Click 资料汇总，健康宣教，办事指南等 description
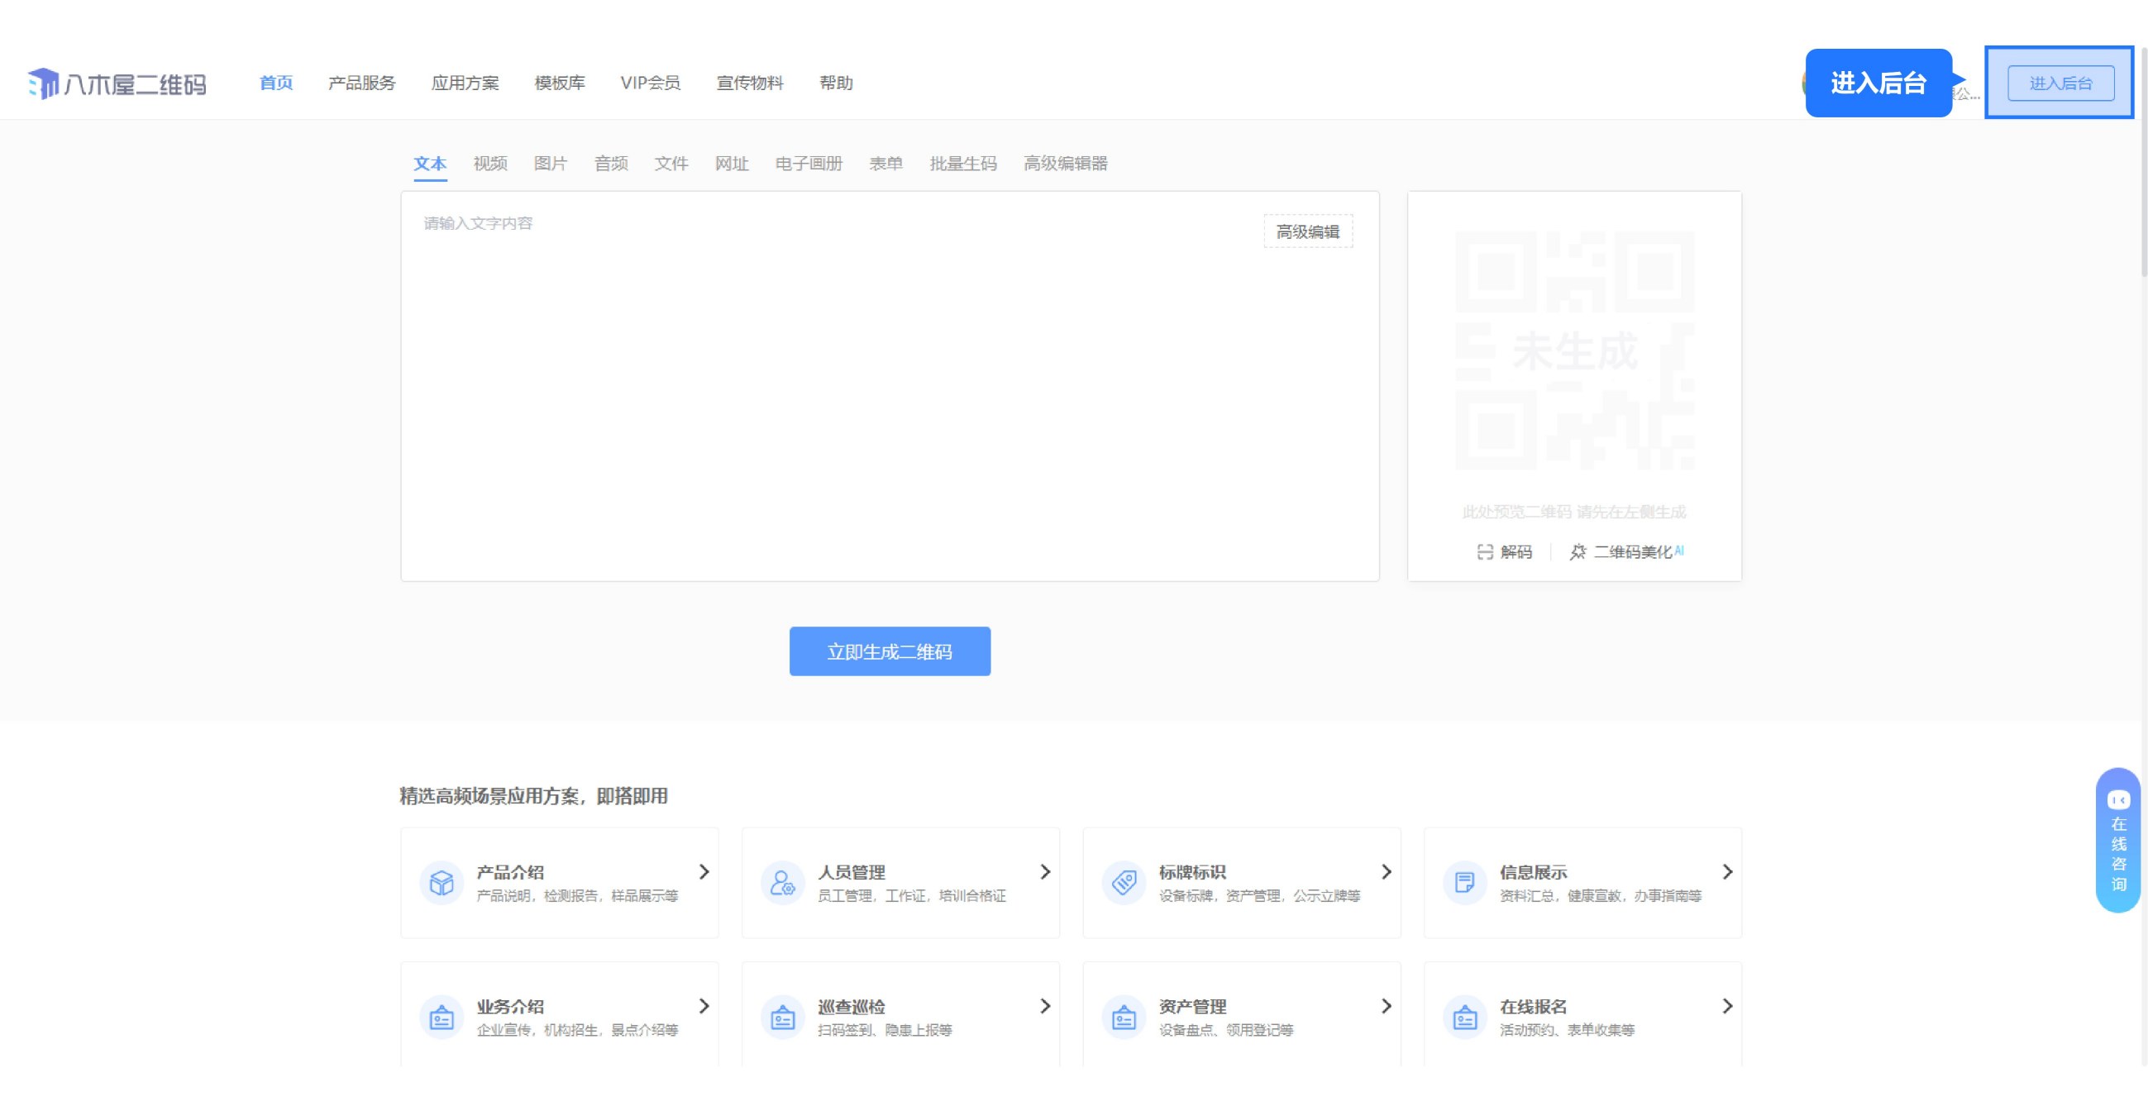Image resolution: width=2148 pixels, height=1106 pixels. (x=1600, y=896)
